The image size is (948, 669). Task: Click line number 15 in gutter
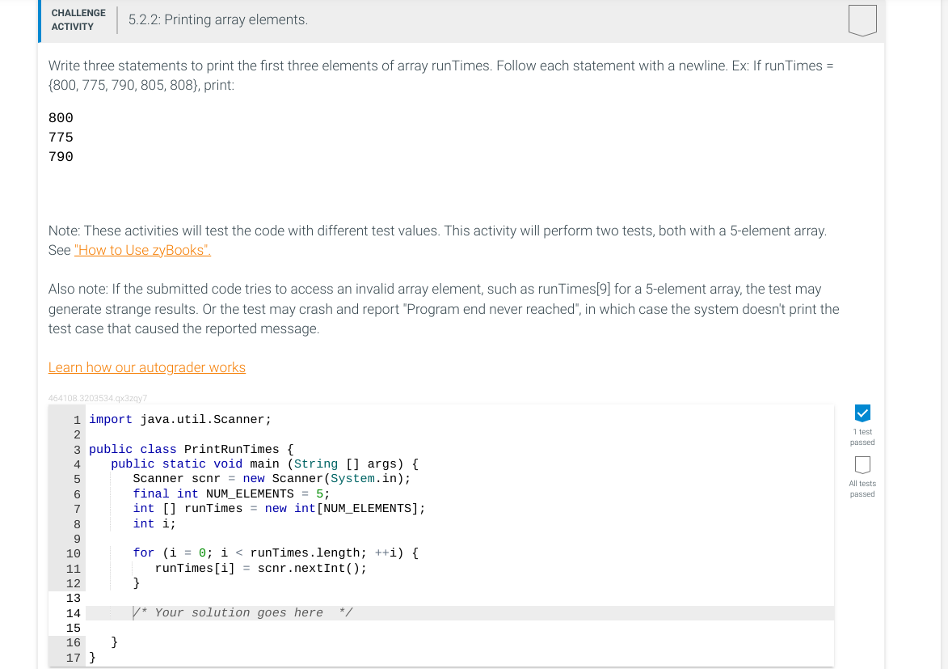click(74, 628)
